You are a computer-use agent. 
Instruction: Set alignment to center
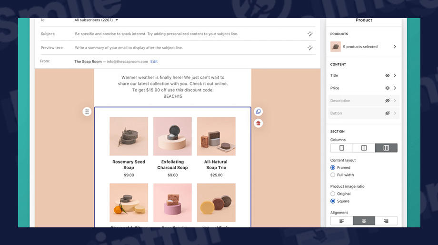364,221
